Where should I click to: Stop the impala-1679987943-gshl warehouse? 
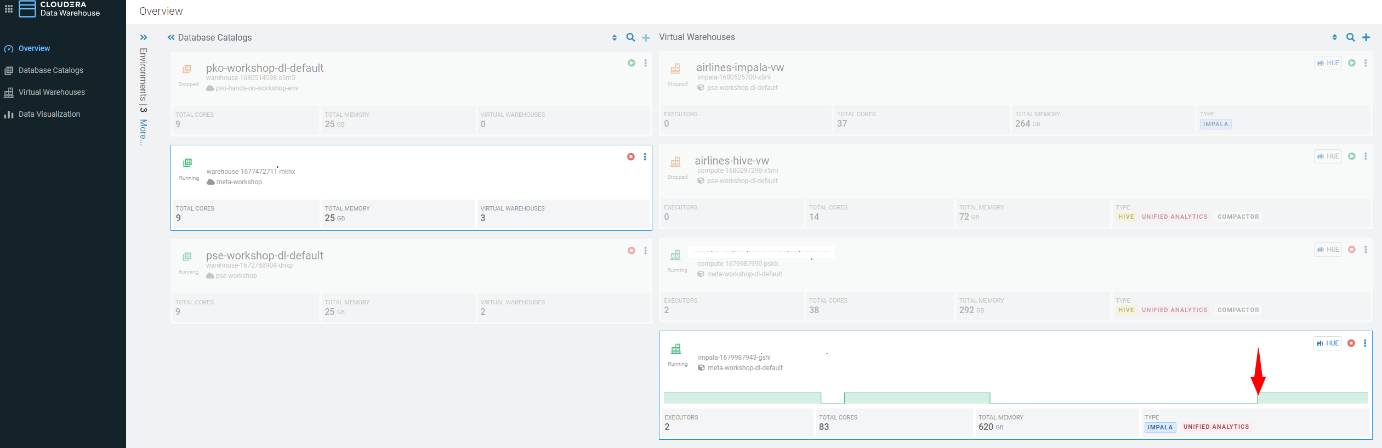(1351, 343)
